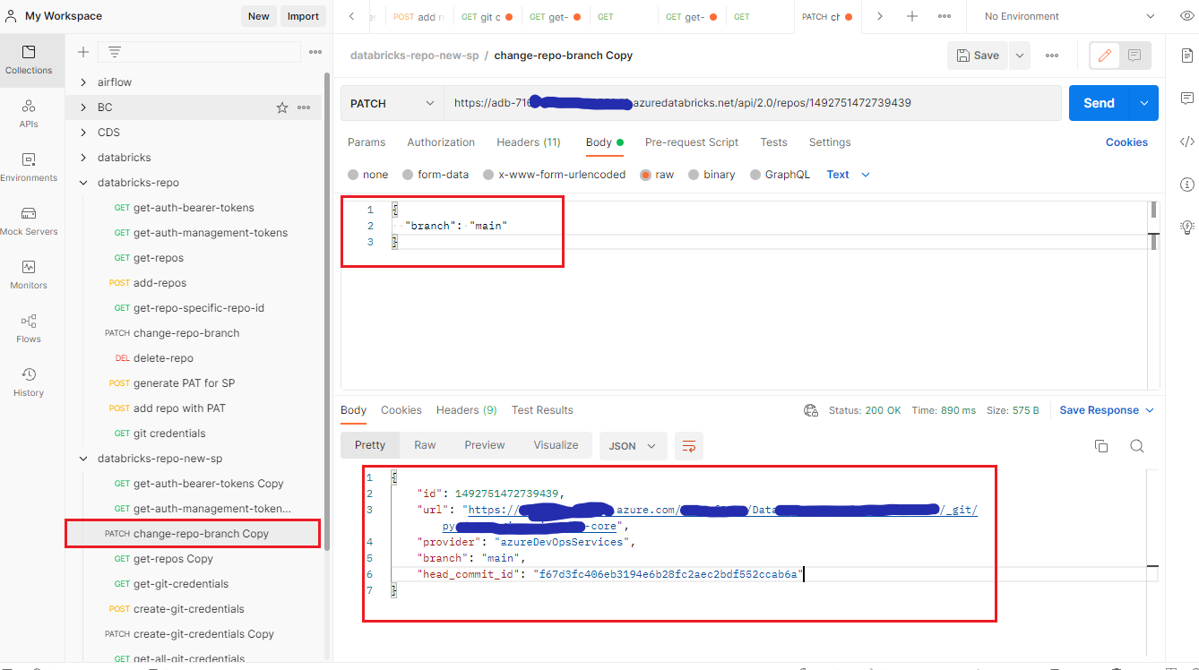Open the PATCH method dropdown

(x=392, y=103)
